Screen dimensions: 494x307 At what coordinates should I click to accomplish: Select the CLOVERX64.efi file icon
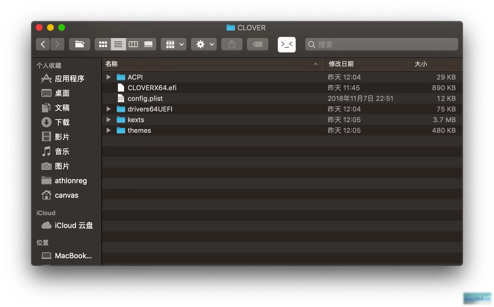(x=121, y=88)
